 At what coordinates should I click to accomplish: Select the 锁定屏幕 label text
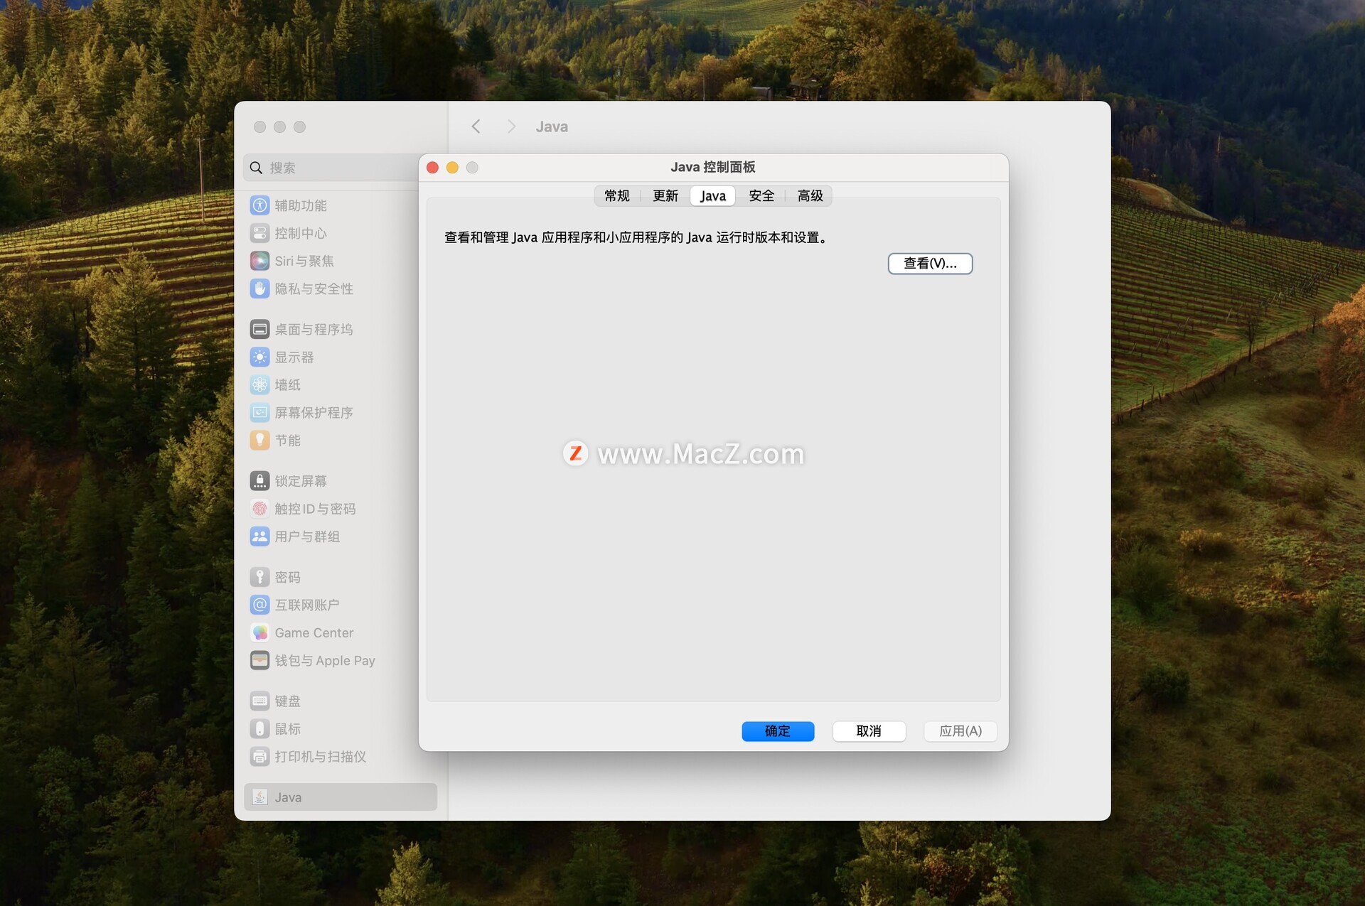point(301,481)
